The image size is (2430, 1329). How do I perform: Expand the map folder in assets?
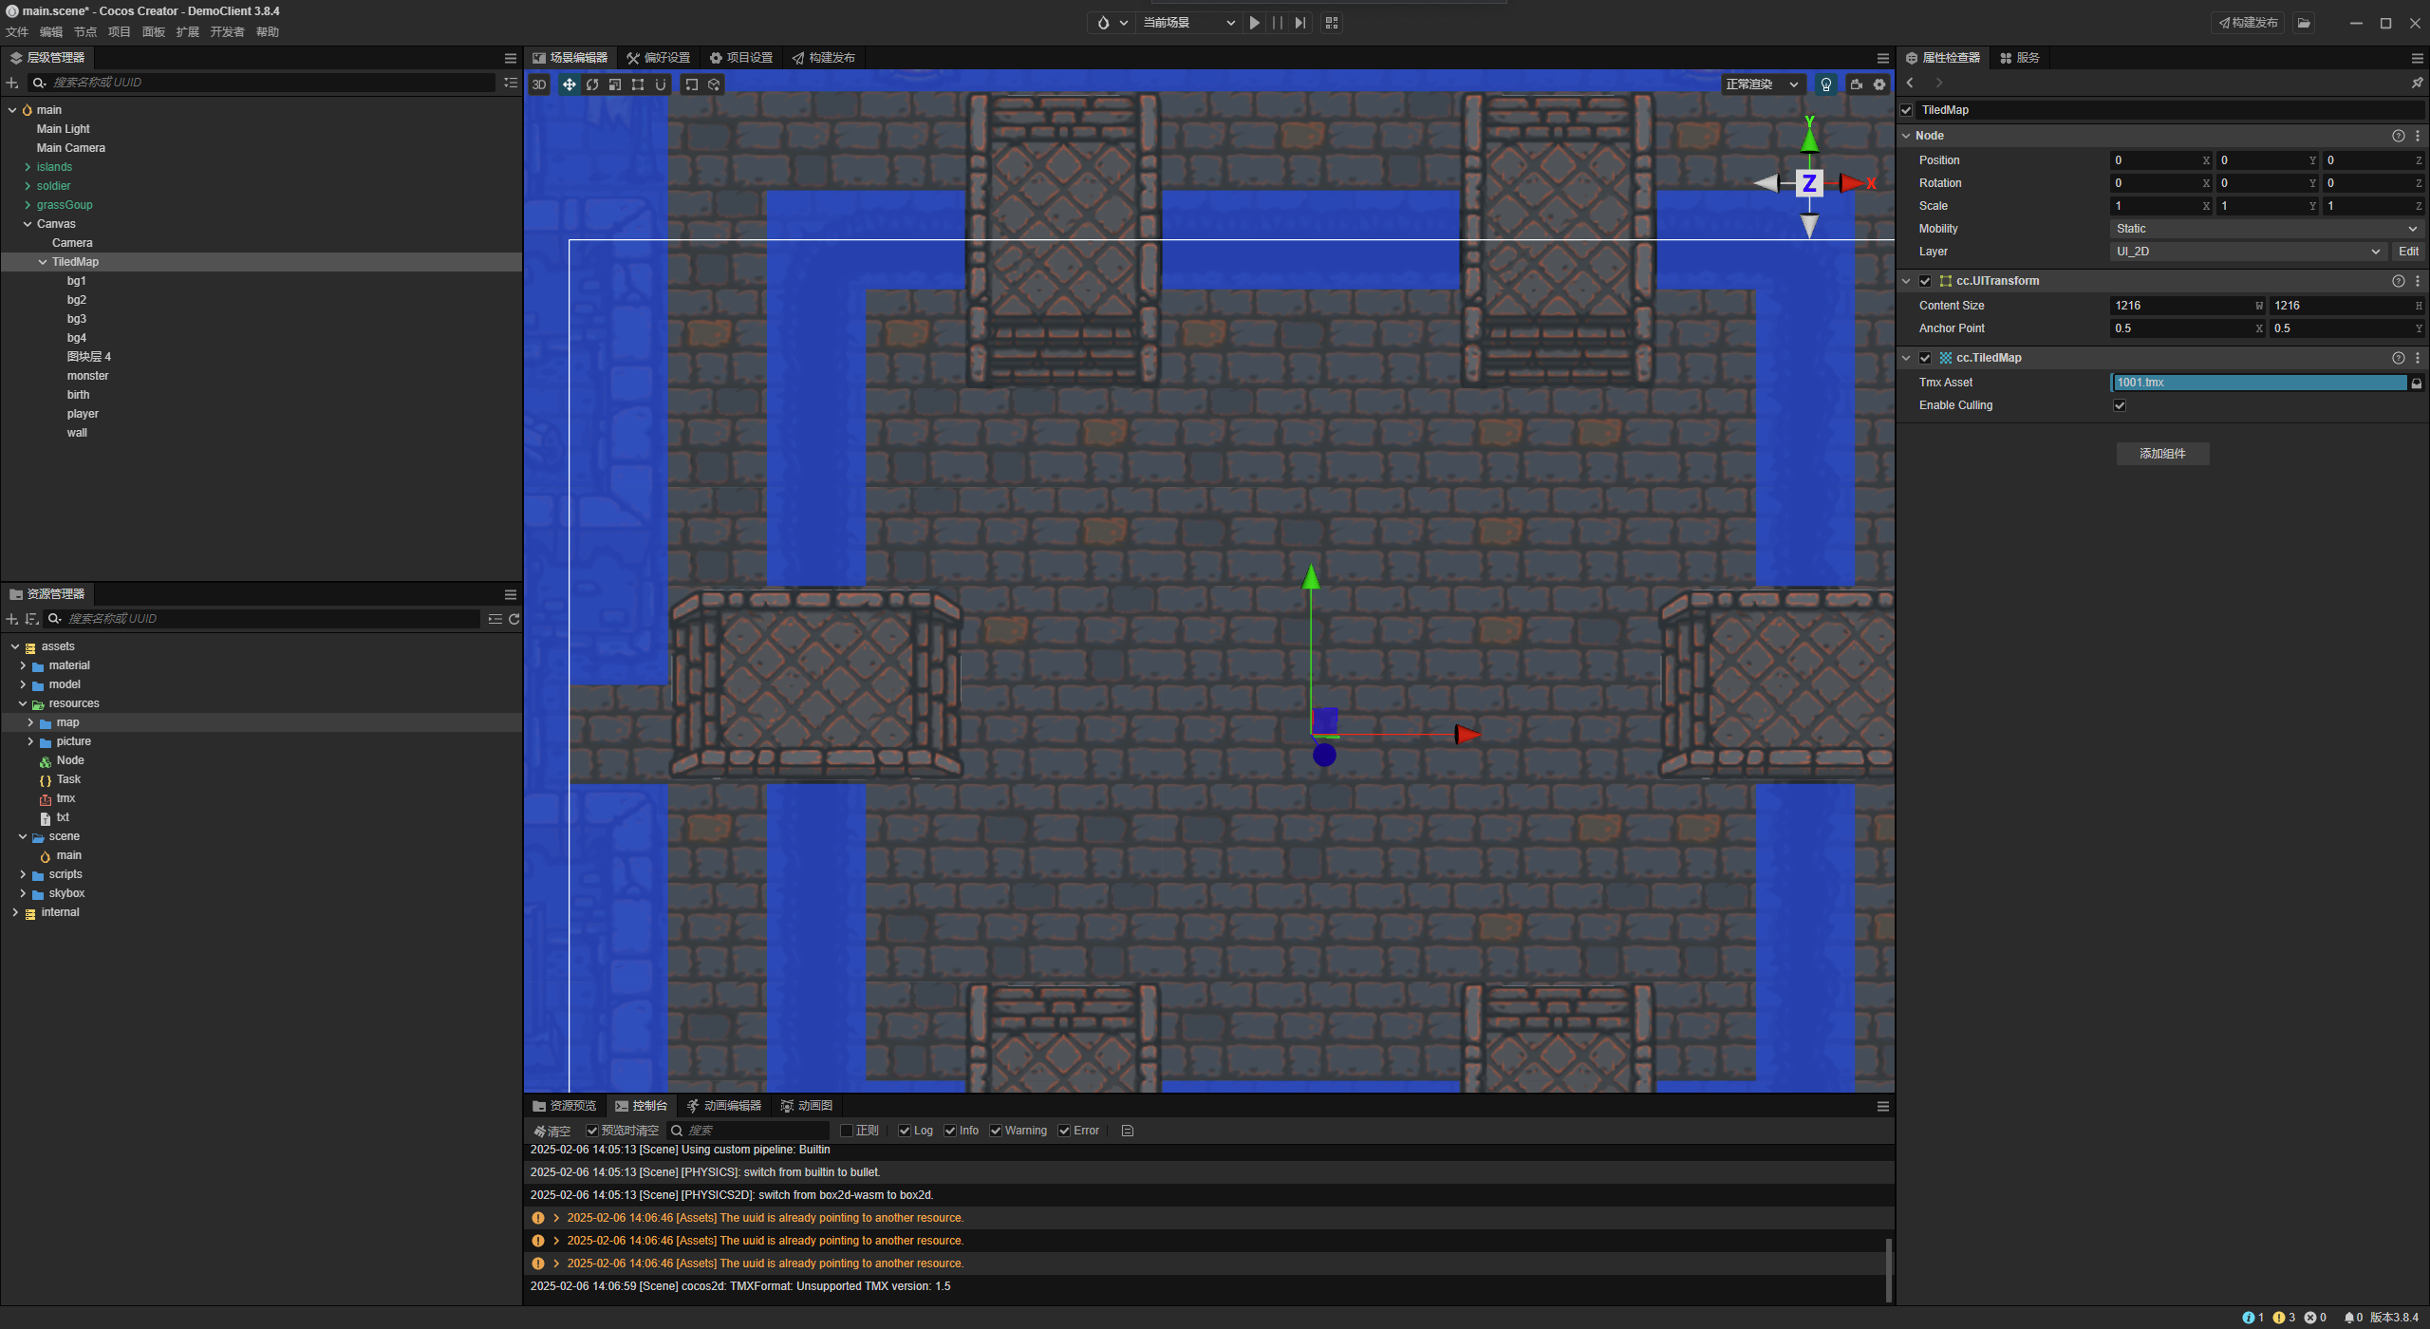(x=30, y=722)
